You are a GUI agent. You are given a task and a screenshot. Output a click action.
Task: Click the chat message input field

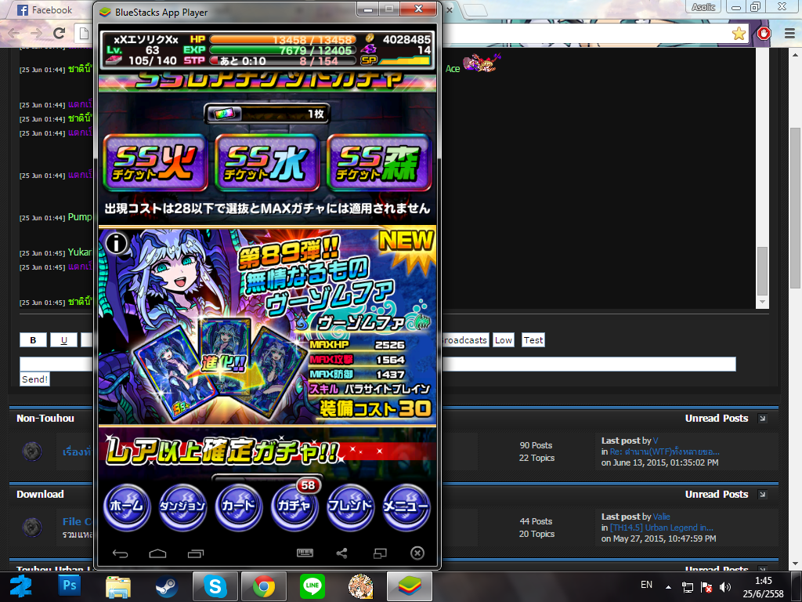pyautogui.click(x=378, y=364)
